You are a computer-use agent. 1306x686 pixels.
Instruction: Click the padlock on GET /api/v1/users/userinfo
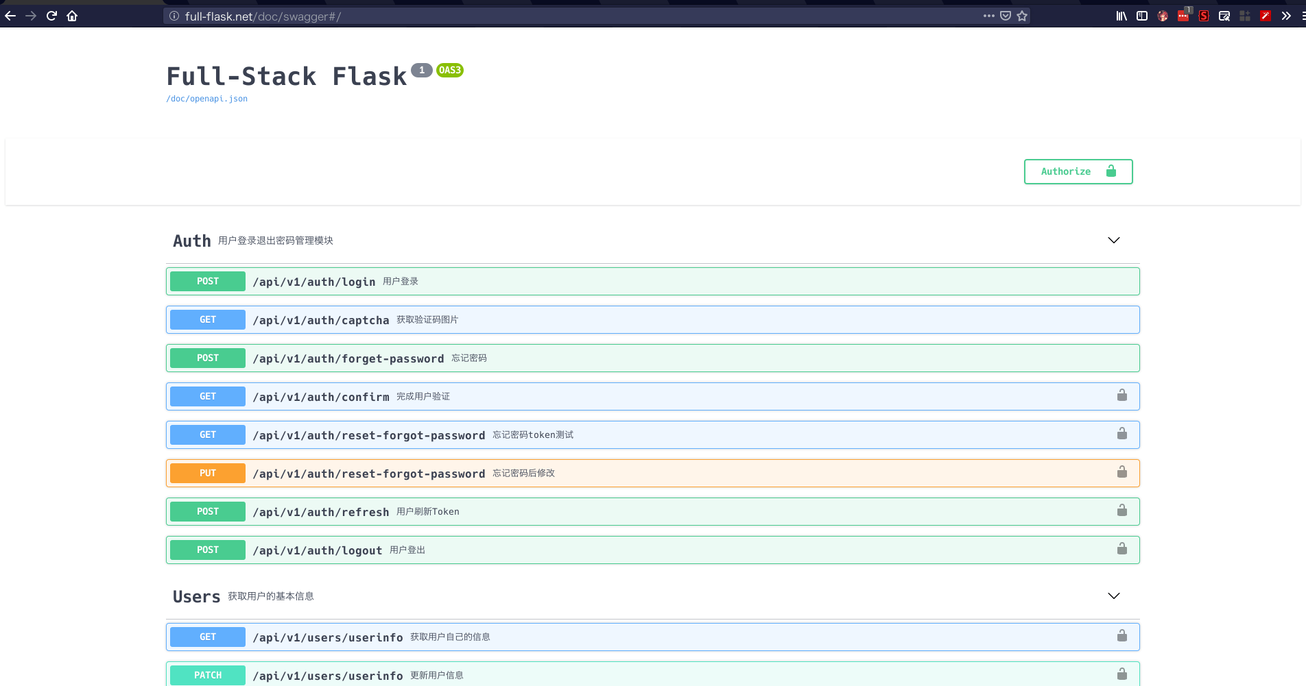pyautogui.click(x=1122, y=635)
